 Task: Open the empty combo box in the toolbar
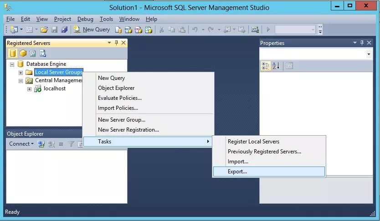295,29
